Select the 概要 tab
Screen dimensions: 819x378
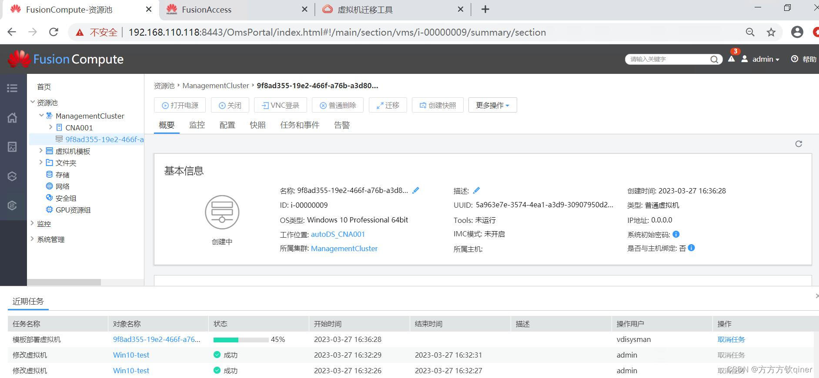click(x=167, y=125)
